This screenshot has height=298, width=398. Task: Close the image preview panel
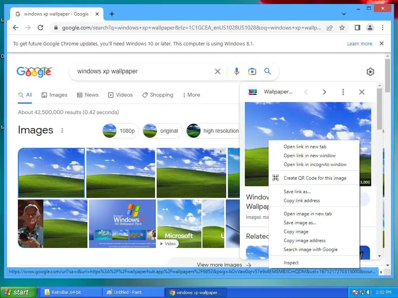[362, 92]
